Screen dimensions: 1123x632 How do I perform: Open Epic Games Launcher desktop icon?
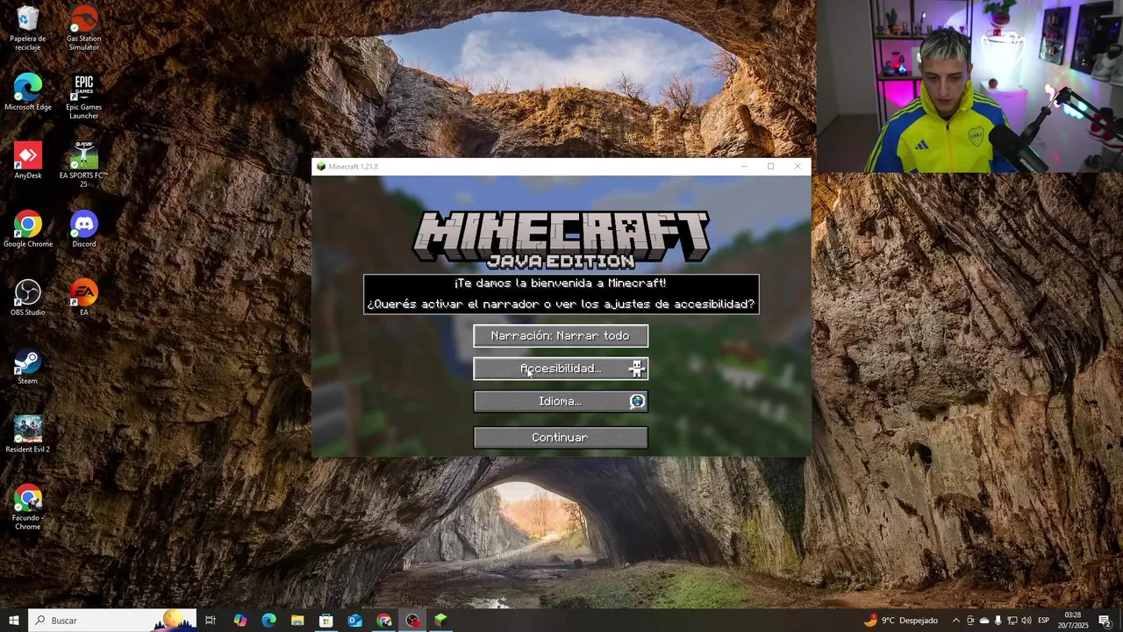83,97
